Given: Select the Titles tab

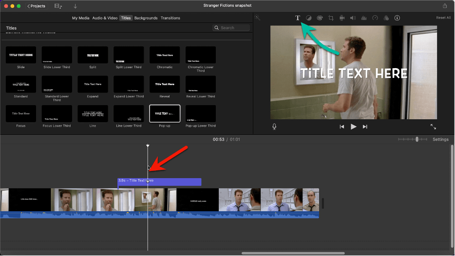Looking at the screenshot, I should click(126, 18).
